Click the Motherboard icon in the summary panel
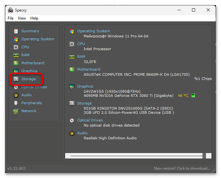221x178 pixels. coord(72,70)
